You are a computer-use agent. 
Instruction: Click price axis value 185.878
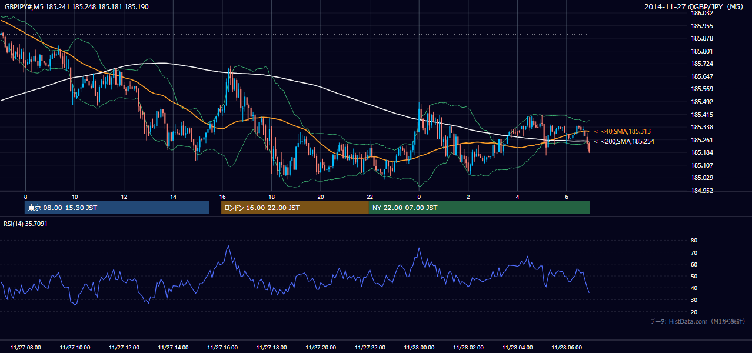[701, 38]
